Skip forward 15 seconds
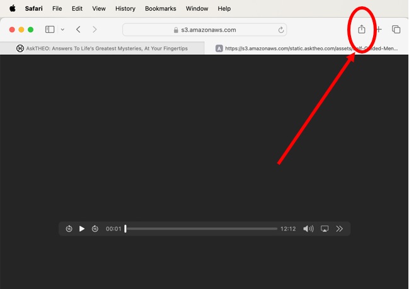Screen dimensions: 409x289 (x=95, y=229)
